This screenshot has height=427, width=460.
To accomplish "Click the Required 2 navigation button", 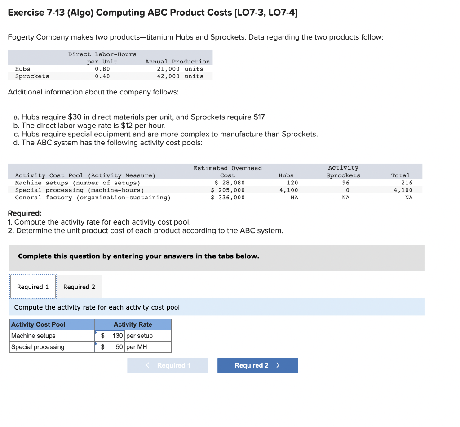I will 257,365.
